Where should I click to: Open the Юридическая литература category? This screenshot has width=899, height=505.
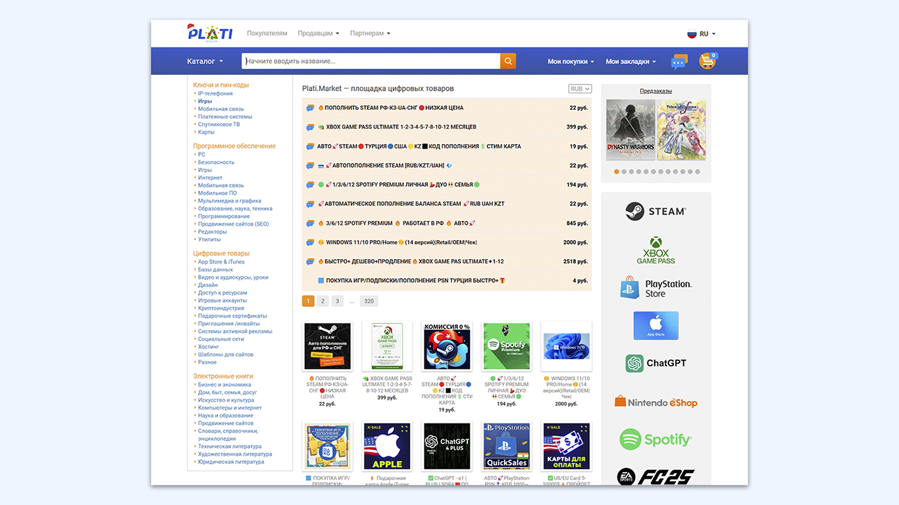click(x=231, y=462)
